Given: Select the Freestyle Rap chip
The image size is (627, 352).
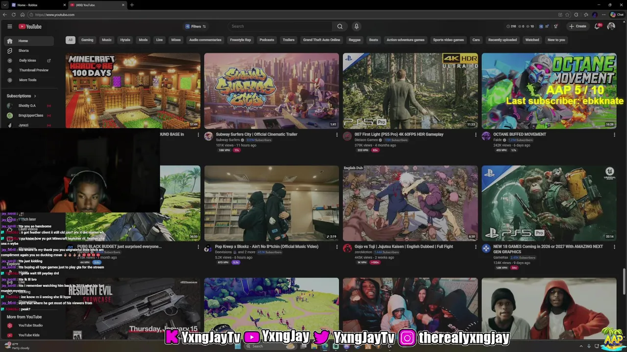Looking at the screenshot, I should (241, 40).
